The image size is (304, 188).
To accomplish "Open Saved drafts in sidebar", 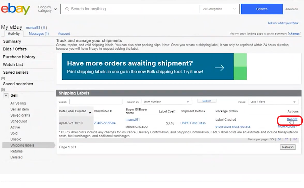I will tap(20, 115).
